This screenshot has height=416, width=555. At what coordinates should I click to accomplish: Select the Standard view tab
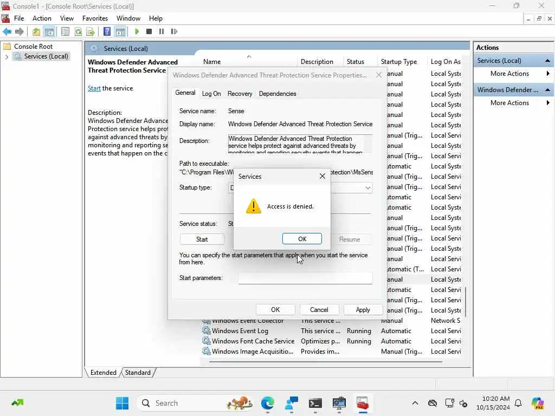click(138, 373)
